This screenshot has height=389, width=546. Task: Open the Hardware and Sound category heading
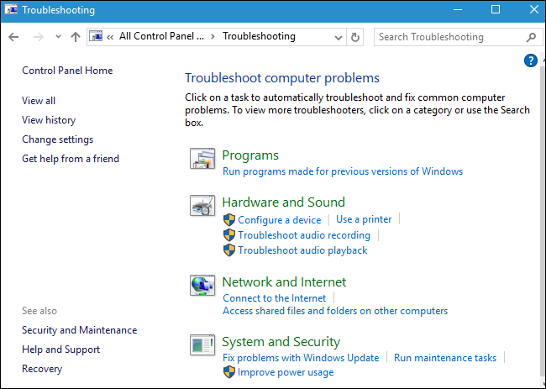coord(283,202)
